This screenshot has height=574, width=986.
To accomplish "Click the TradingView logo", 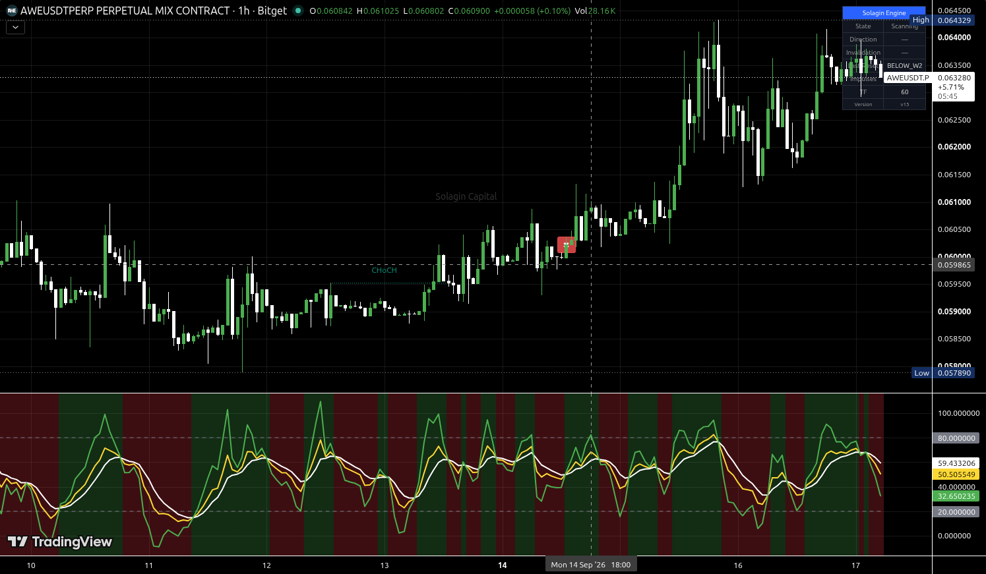I will coord(60,542).
